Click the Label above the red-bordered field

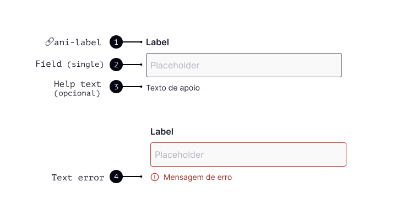pyautogui.click(x=162, y=132)
